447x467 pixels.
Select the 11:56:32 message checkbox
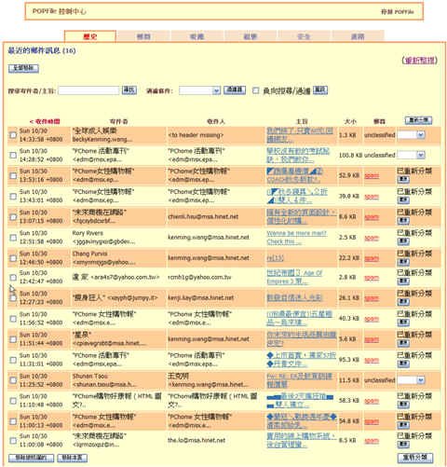click(x=13, y=319)
